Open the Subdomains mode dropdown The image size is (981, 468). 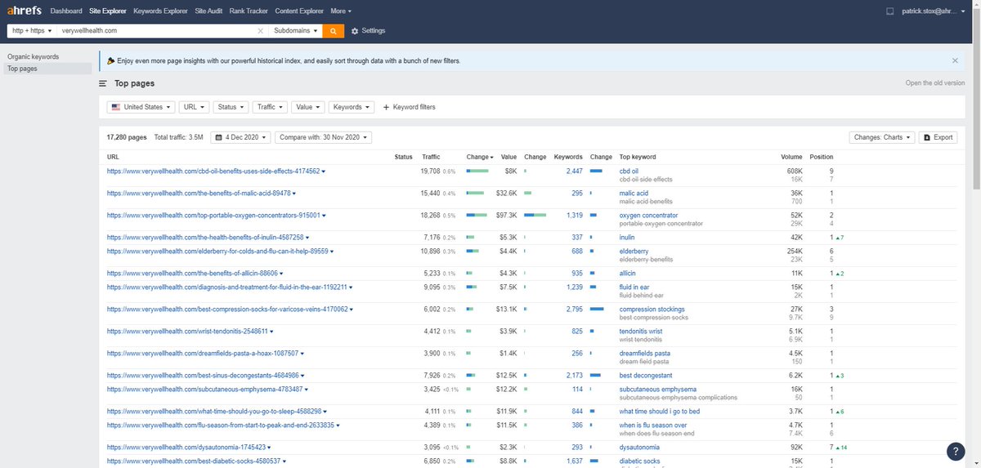point(297,30)
